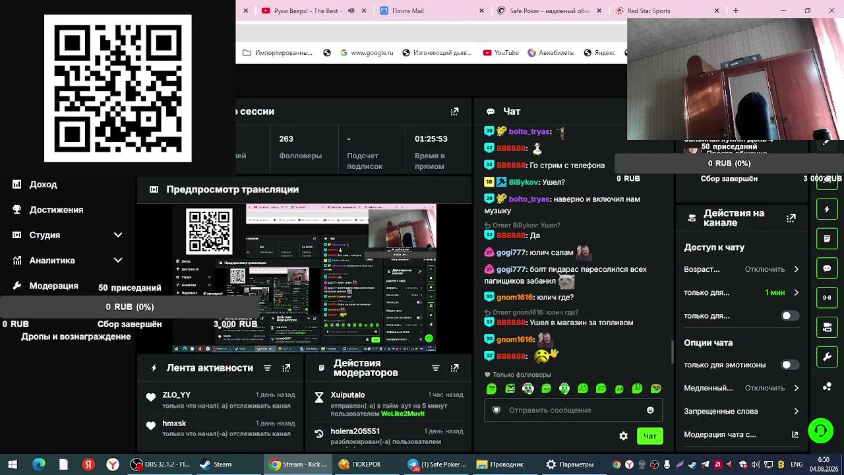Click the Windows Start button
The image size is (844, 475).
click(13, 464)
